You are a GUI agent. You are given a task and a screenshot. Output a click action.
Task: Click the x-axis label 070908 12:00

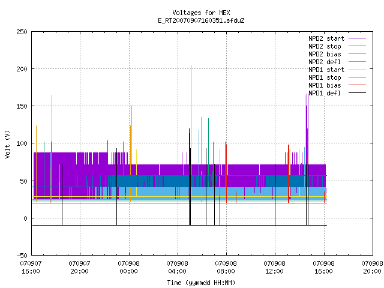(x=274, y=268)
